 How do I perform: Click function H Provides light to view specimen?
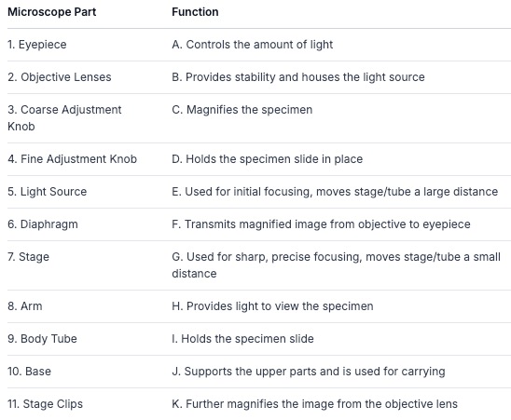pyautogui.click(x=272, y=306)
